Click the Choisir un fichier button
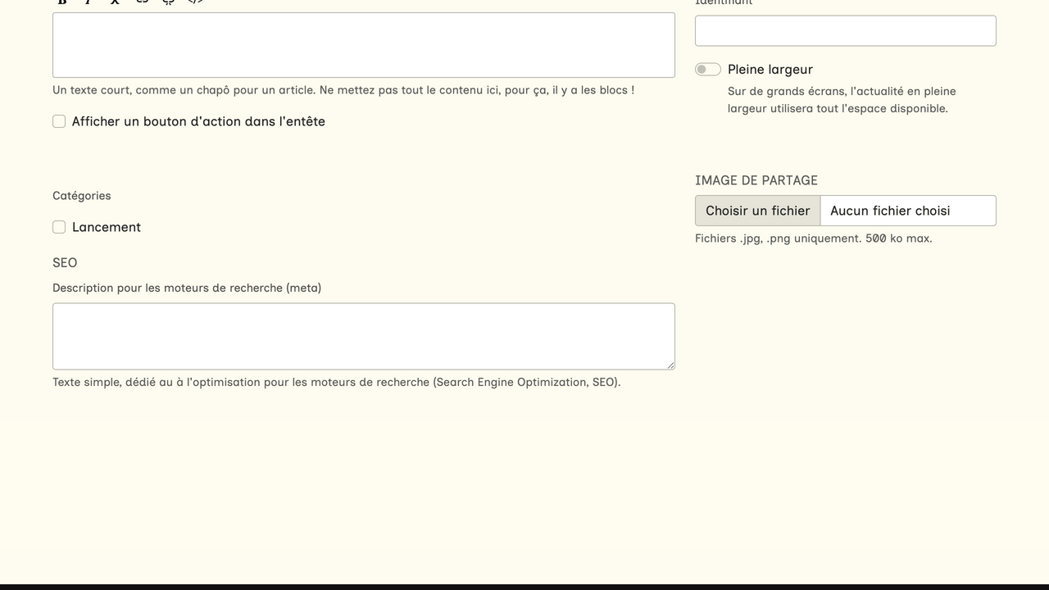This screenshot has width=1049, height=590. coord(757,211)
